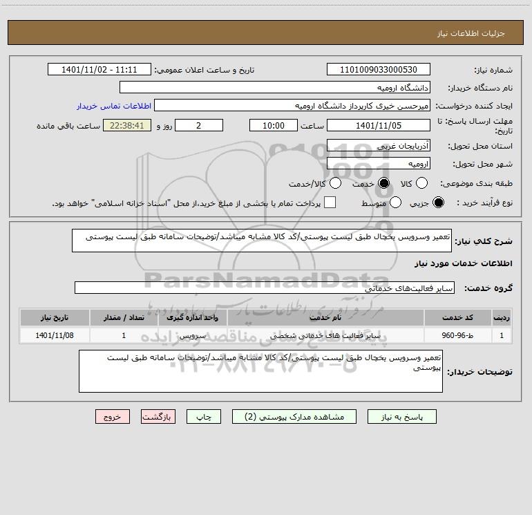Click service code cell ط-96-960

coord(457,335)
